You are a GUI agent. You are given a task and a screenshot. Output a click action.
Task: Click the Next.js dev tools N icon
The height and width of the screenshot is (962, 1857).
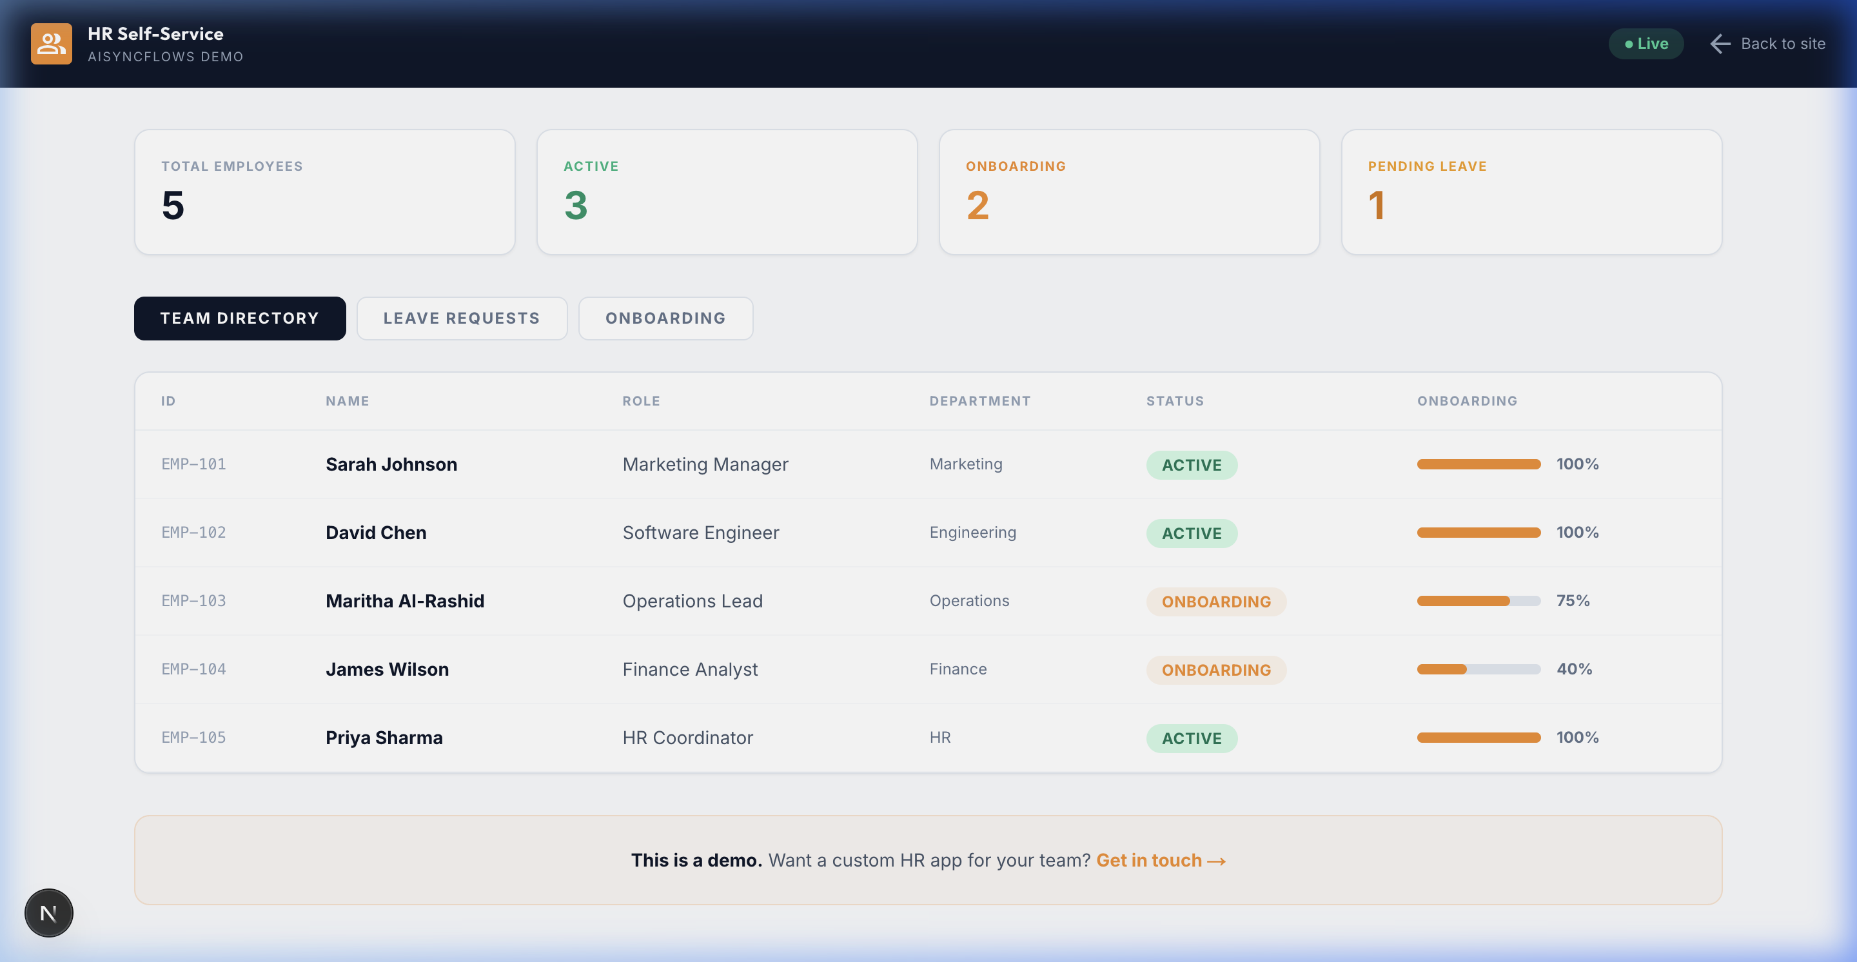click(x=48, y=913)
